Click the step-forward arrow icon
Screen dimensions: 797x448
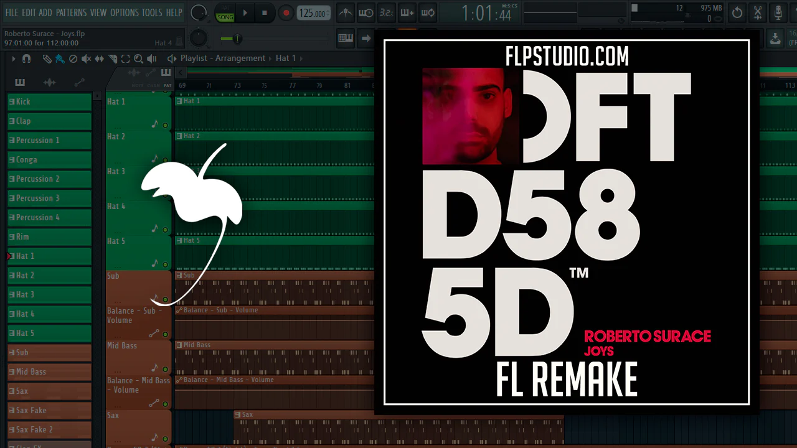366,39
